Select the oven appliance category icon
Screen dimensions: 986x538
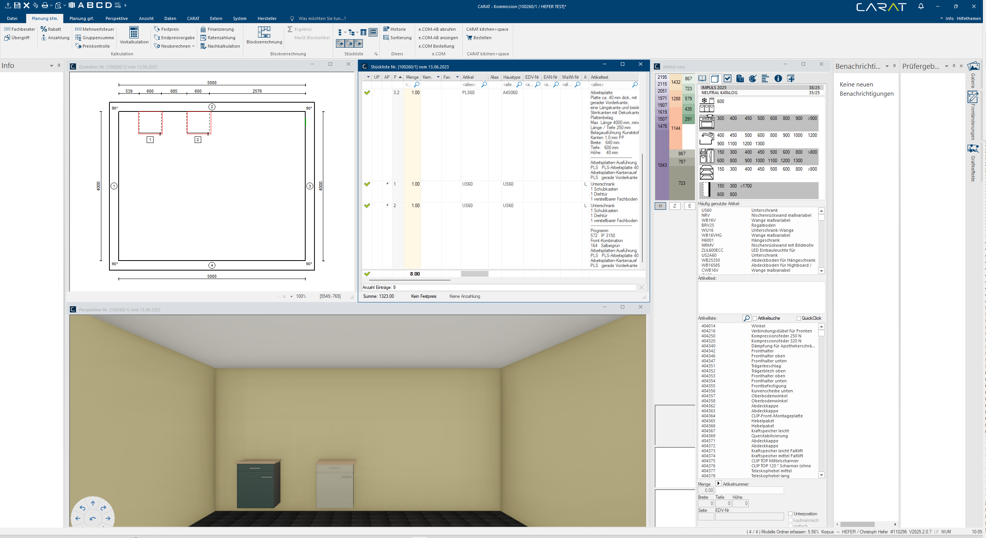706,122
